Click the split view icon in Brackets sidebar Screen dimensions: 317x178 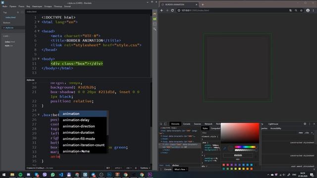click(22, 12)
